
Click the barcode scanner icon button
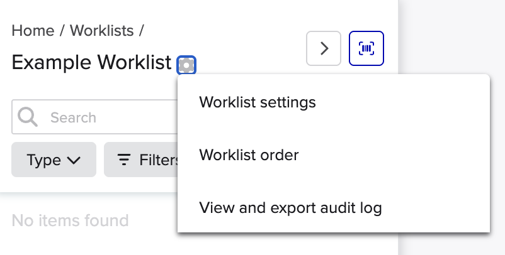[x=366, y=48]
